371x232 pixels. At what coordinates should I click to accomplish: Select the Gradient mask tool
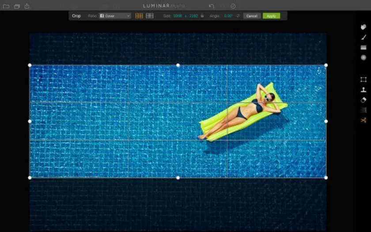point(363,47)
